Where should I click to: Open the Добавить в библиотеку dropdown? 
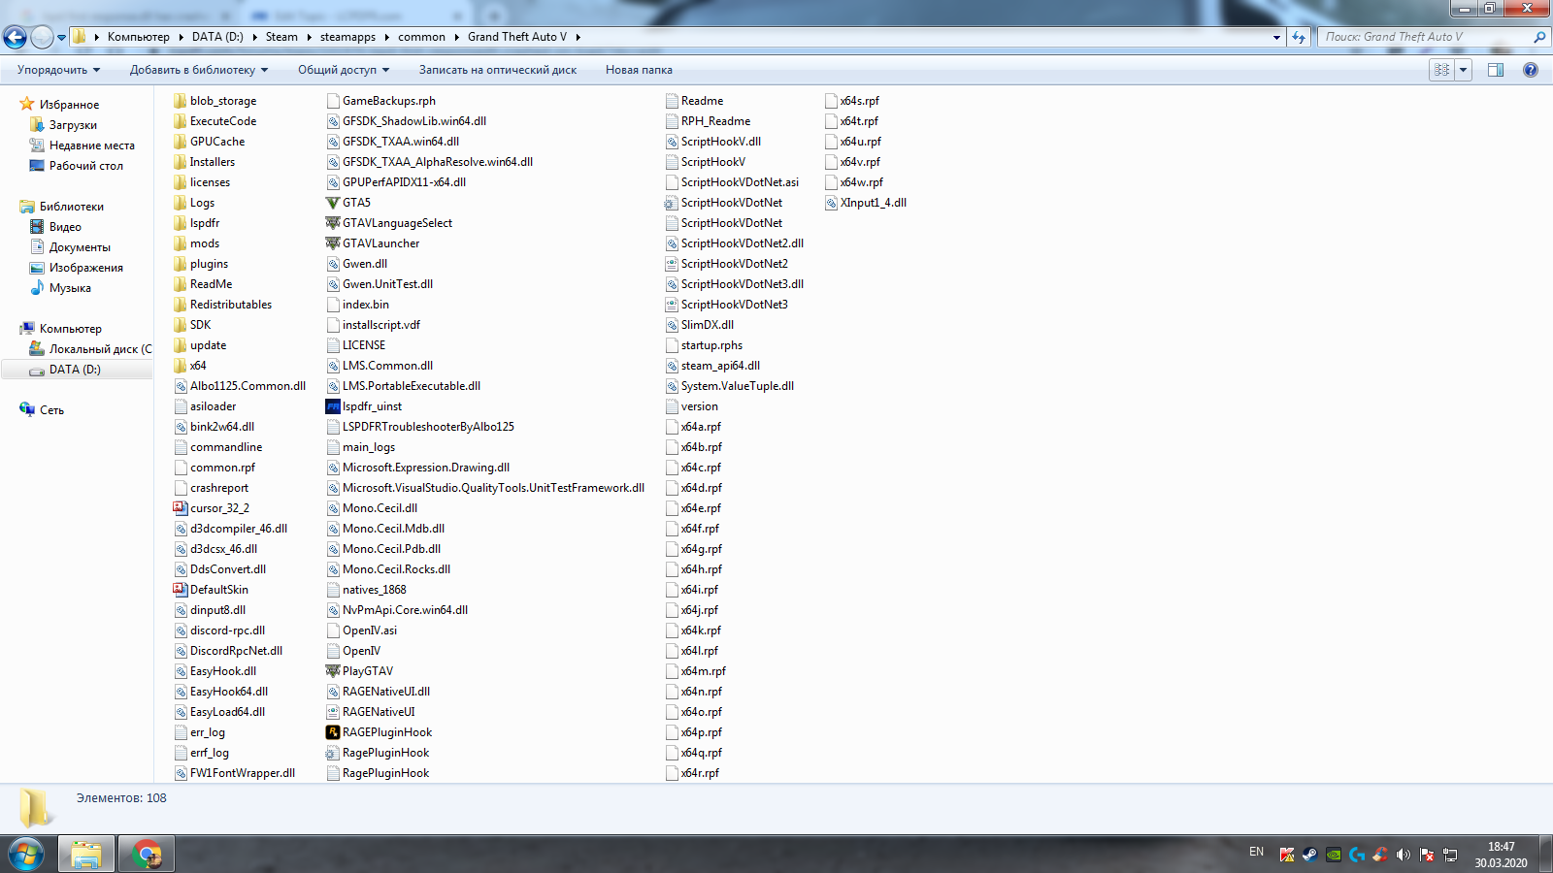click(199, 70)
